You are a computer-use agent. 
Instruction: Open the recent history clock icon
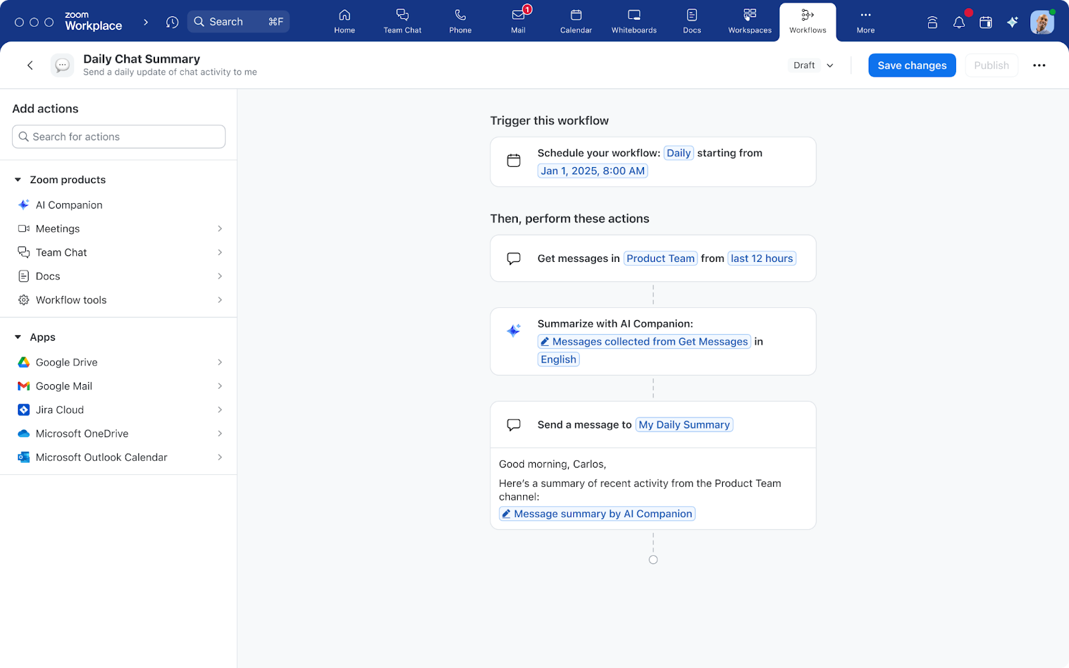click(172, 21)
